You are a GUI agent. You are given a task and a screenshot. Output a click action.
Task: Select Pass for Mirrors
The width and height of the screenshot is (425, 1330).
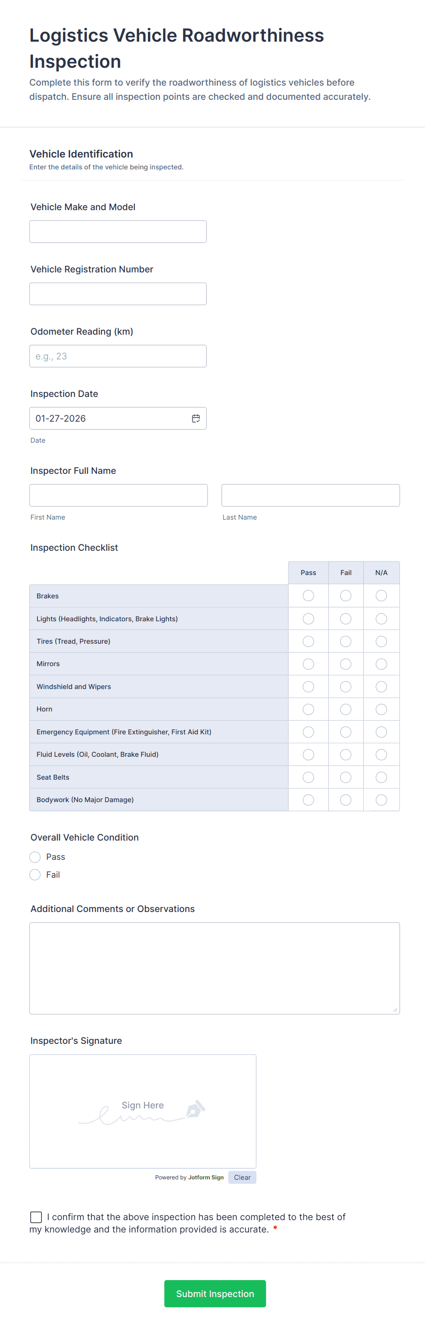click(308, 663)
